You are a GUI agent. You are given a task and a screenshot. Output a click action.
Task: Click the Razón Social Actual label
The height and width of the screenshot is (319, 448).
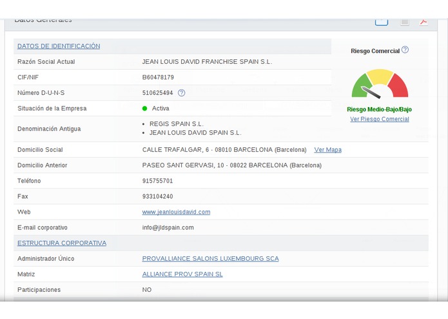pyautogui.click(x=46, y=62)
